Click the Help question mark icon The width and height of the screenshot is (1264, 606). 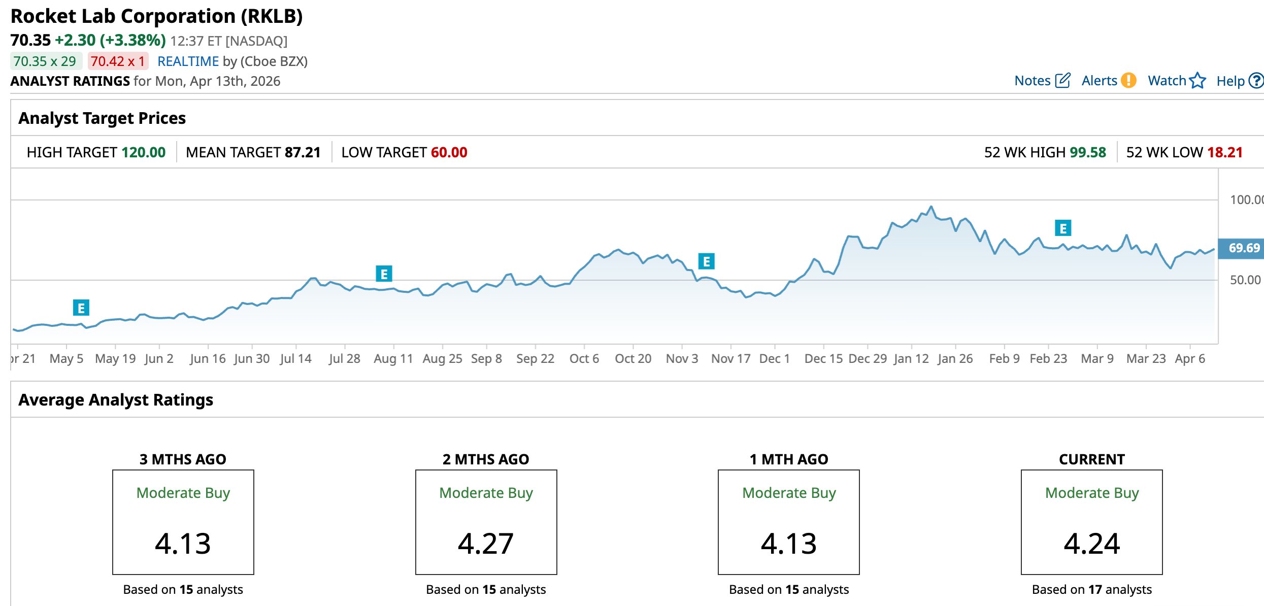click(1256, 81)
